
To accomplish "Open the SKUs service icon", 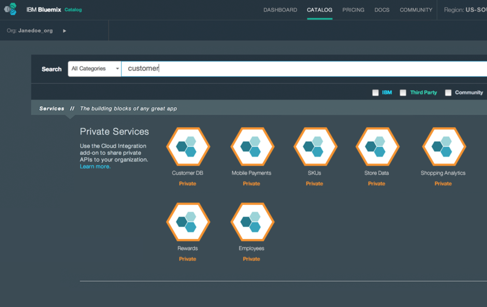I will coord(315,147).
